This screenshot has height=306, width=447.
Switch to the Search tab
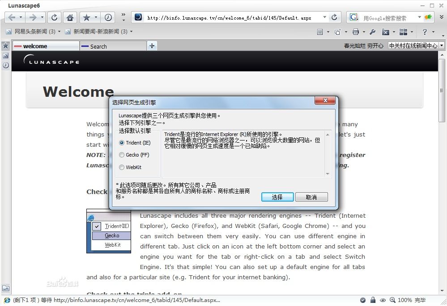pyautogui.click(x=113, y=46)
